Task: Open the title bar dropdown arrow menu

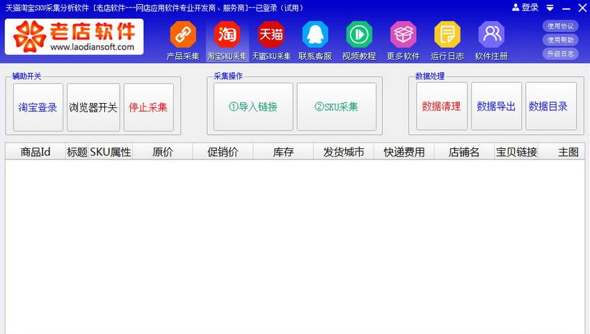Action: point(550,8)
